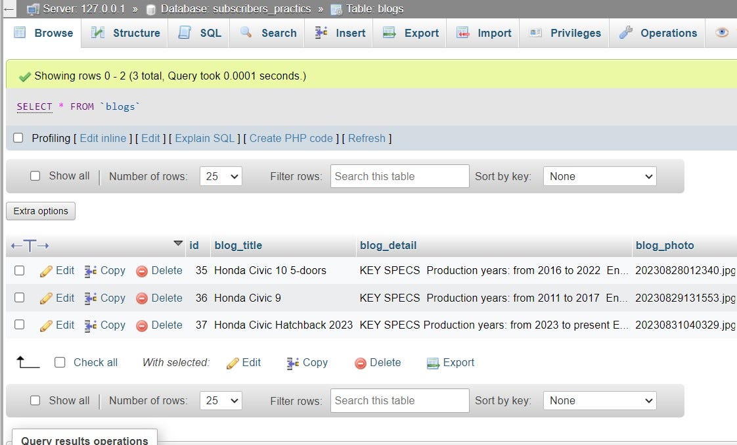Select the checkbox for row id 35

click(x=19, y=270)
